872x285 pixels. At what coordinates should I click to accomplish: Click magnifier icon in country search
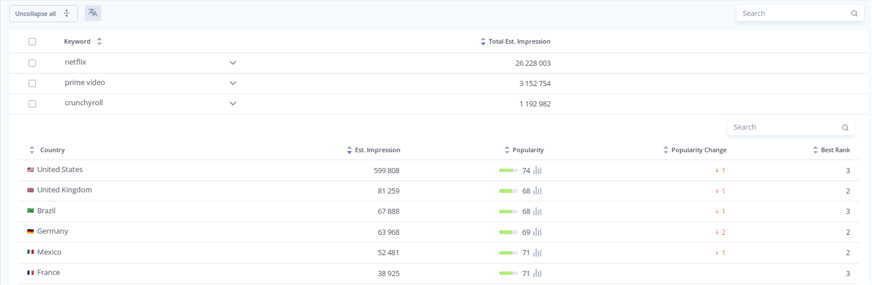click(x=845, y=128)
